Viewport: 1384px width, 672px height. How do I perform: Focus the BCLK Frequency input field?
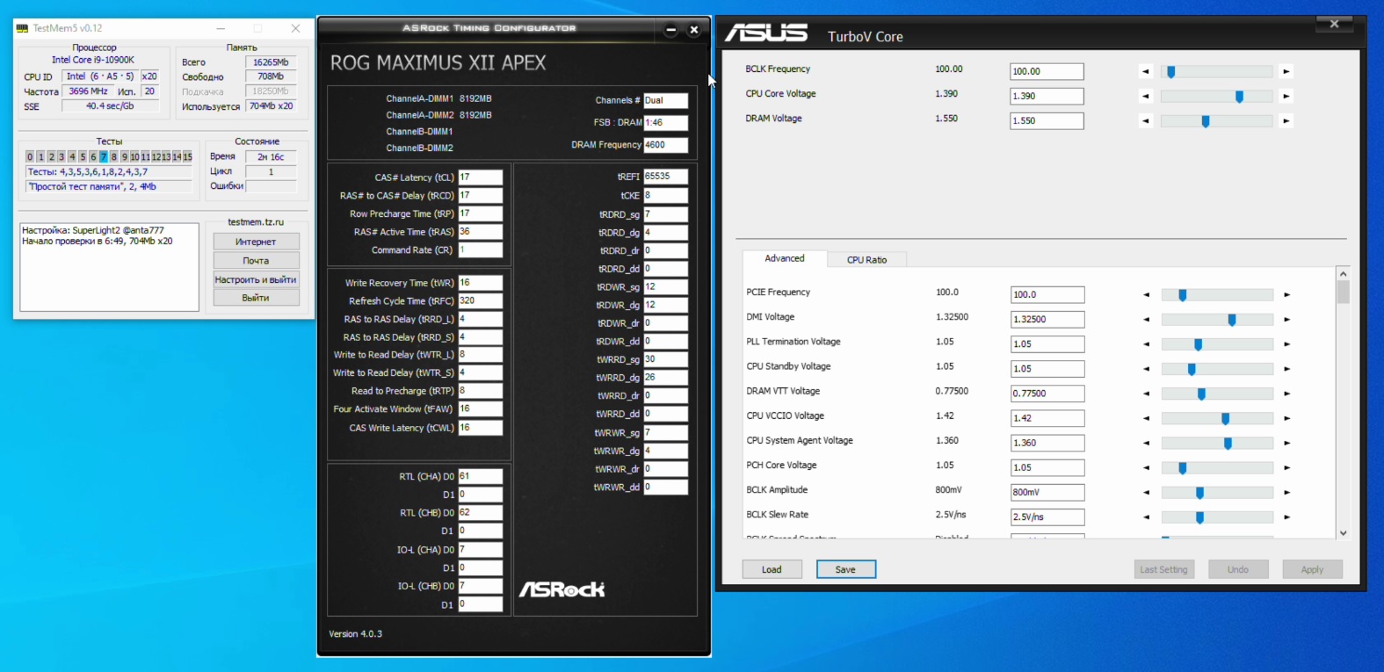pos(1047,71)
